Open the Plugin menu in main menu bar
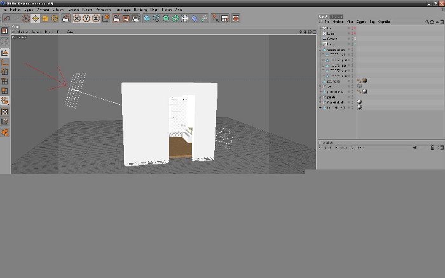 pos(154,10)
